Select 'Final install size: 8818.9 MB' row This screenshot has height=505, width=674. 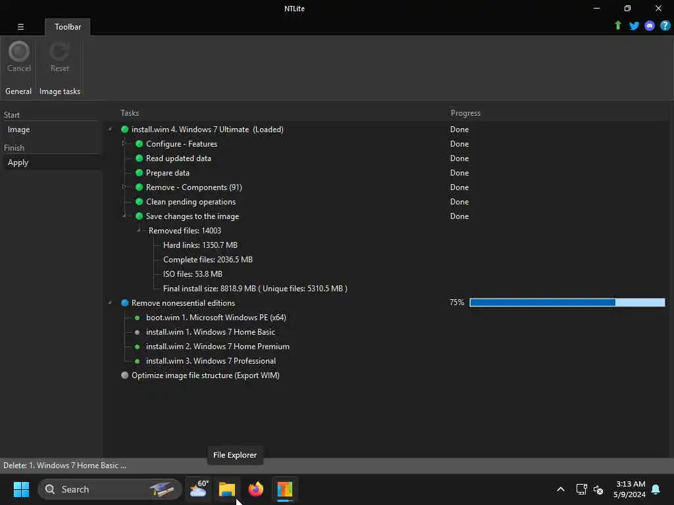pos(255,289)
